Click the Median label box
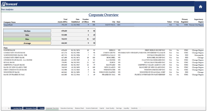The image size is (207, 111). point(27,31)
